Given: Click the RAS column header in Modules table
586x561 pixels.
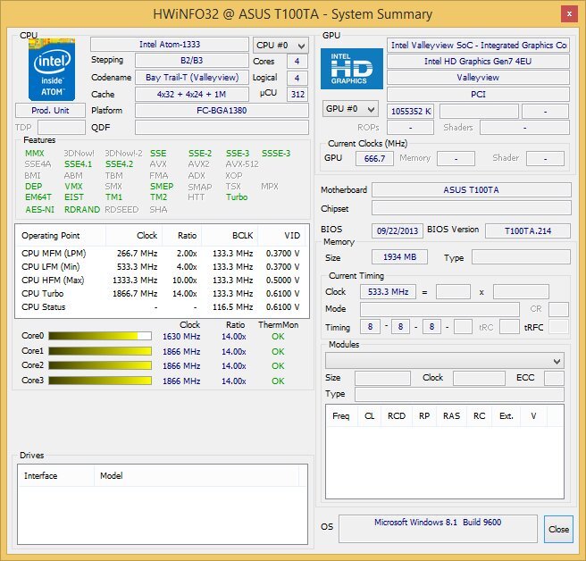Looking at the screenshot, I should coord(451,416).
